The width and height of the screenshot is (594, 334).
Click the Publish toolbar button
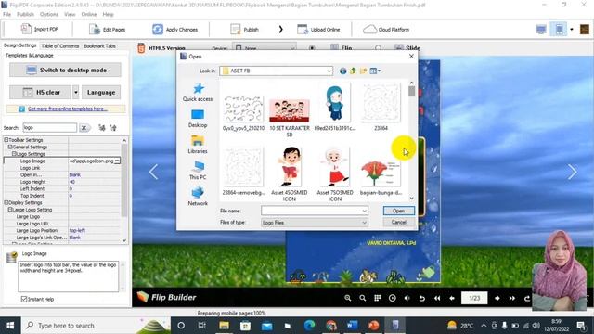[245, 29]
